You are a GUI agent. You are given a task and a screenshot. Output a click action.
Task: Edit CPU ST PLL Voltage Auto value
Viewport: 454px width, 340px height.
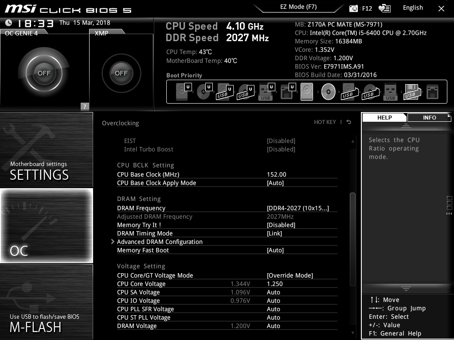pos(273,317)
